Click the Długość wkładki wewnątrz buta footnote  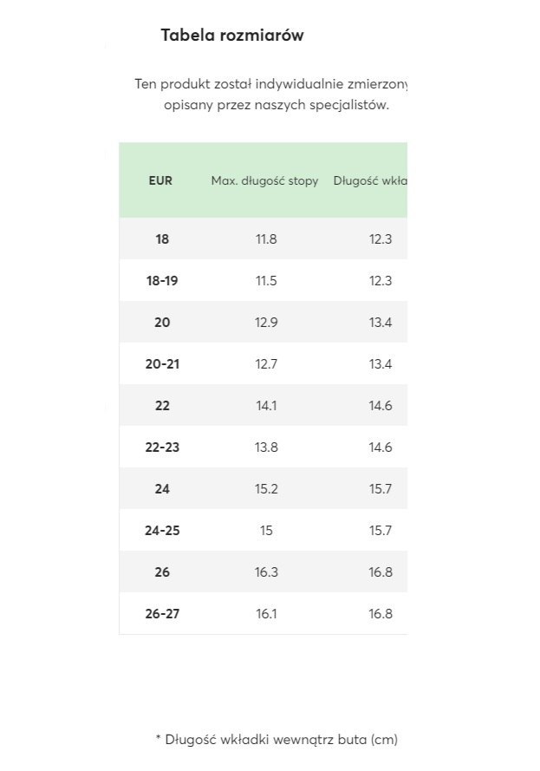coord(277,740)
